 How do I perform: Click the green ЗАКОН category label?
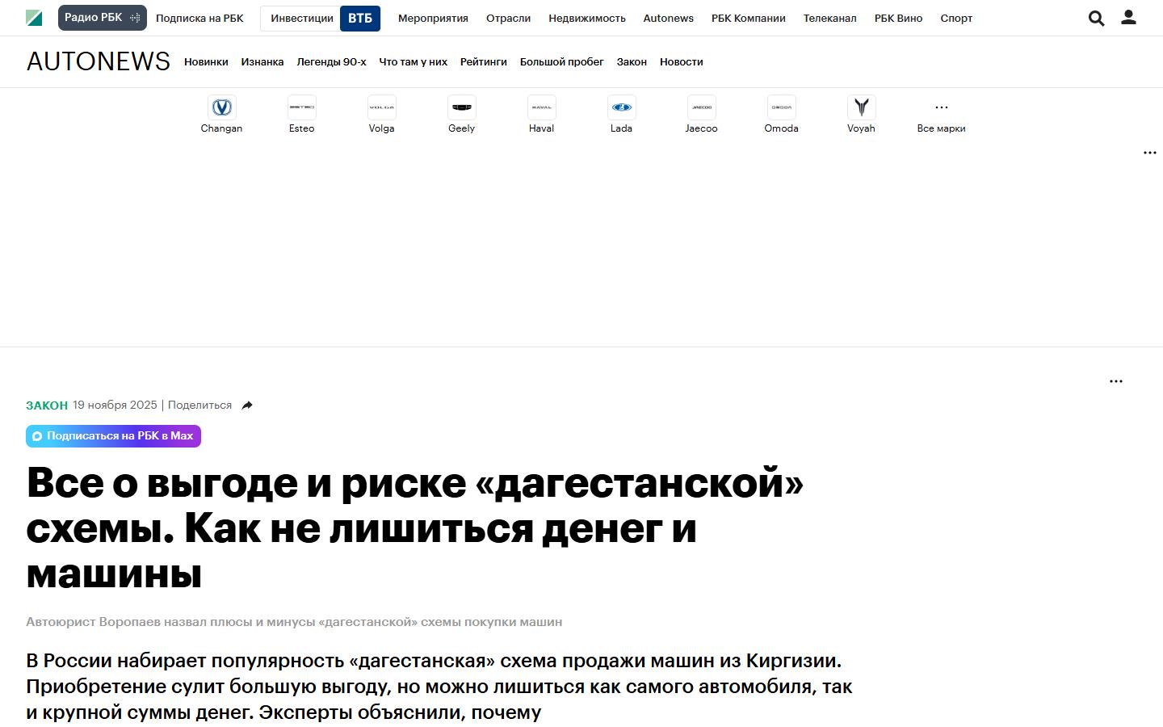tap(47, 406)
